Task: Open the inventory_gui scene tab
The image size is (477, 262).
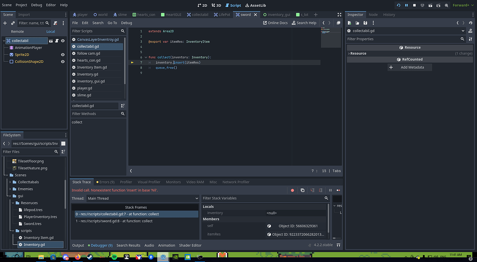Action: click(277, 14)
